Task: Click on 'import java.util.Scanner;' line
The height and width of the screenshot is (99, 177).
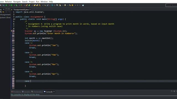Action: tap(30, 12)
